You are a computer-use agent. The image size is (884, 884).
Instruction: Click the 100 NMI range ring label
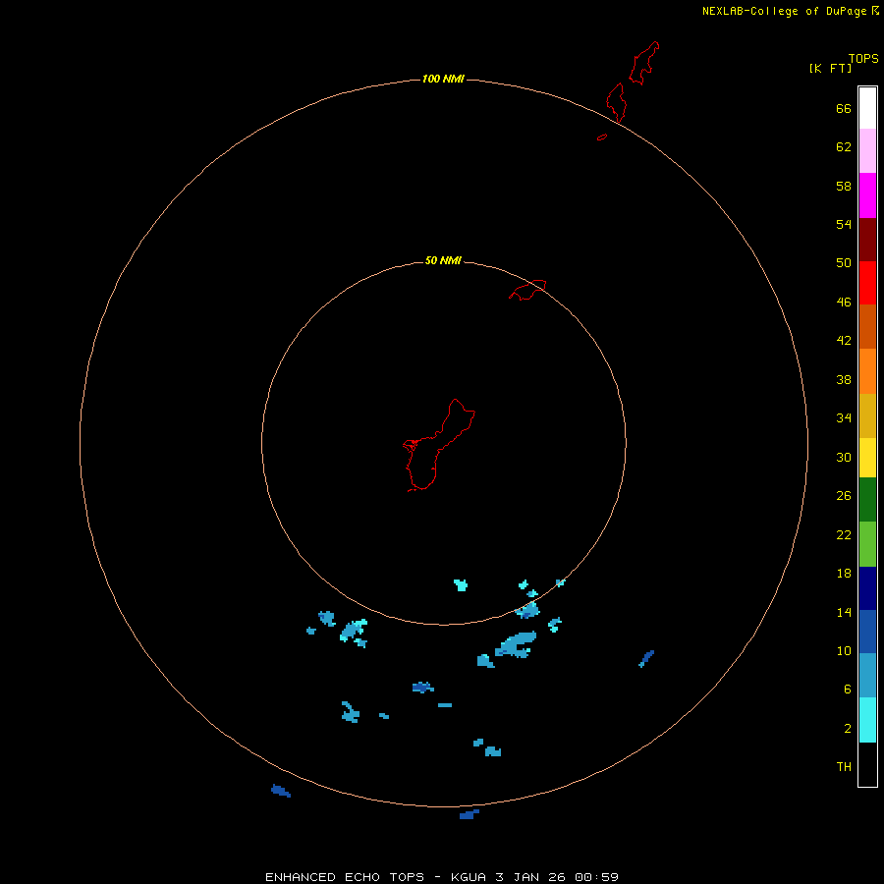tap(443, 79)
